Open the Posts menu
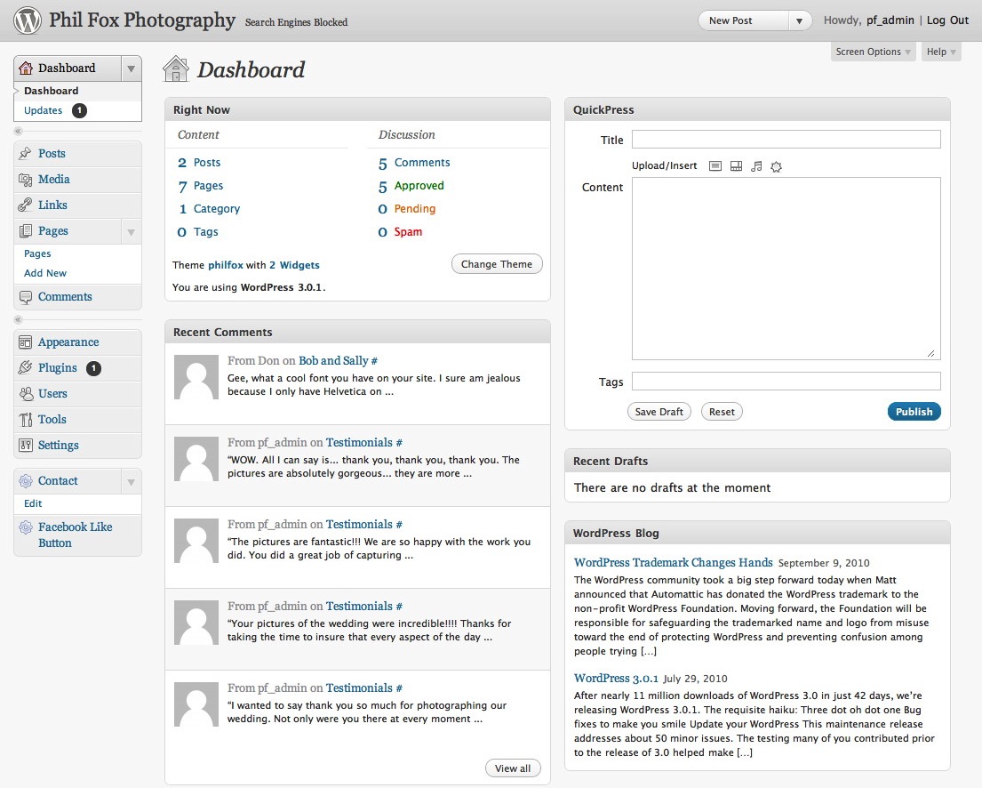 pos(52,154)
